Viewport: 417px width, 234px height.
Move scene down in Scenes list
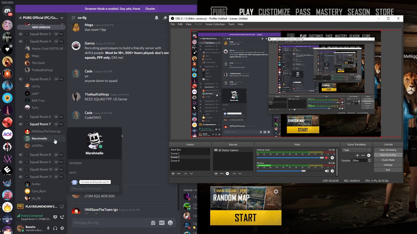(x=191, y=174)
